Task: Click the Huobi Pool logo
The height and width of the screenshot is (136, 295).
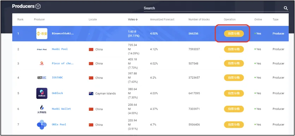Action: pyautogui.click(x=42, y=49)
